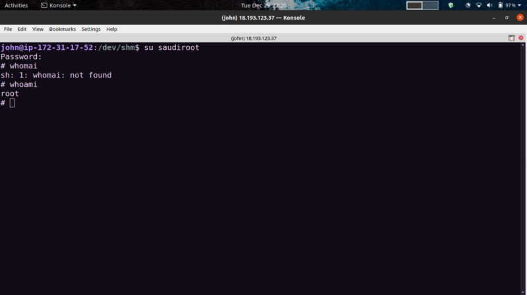Open the Bookmarks menu
The image size is (527, 295).
[63, 29]
